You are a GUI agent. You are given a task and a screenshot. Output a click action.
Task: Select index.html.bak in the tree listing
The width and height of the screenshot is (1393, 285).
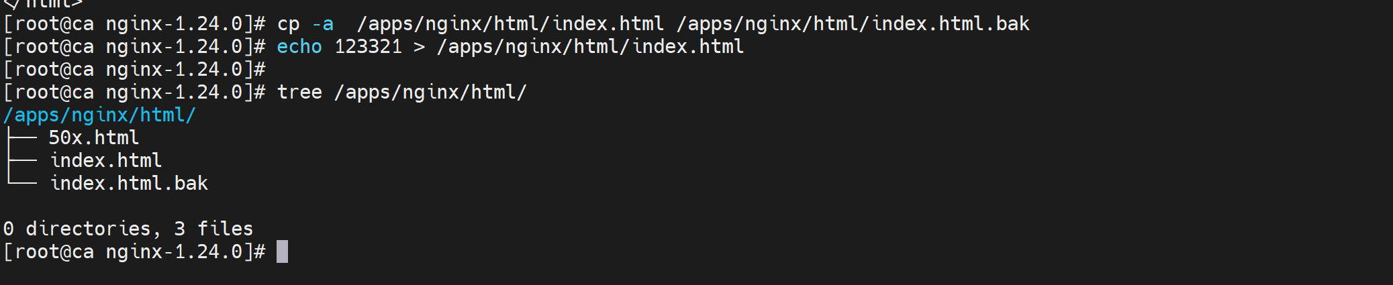point(129,183)
